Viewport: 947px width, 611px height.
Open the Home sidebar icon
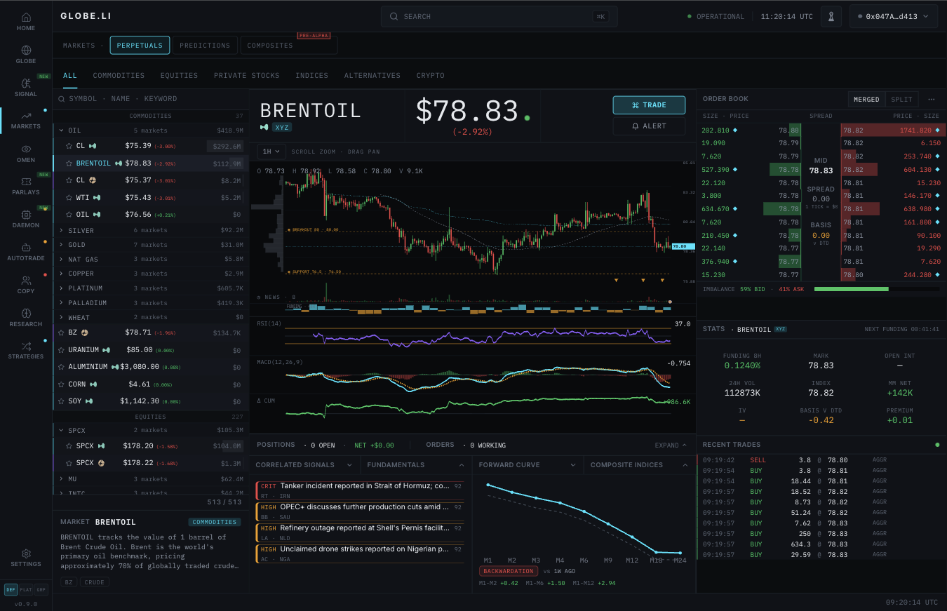(26, 22)
